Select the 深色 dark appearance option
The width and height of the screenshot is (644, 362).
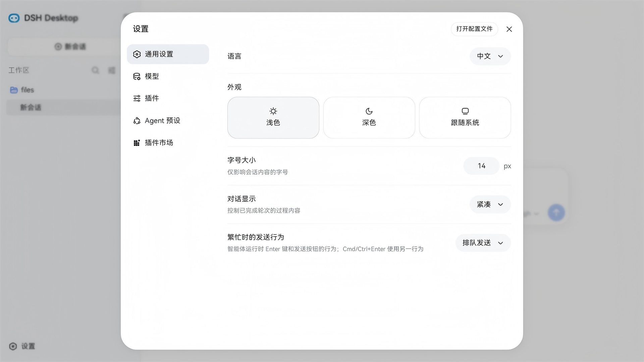(x=369, y=118)
